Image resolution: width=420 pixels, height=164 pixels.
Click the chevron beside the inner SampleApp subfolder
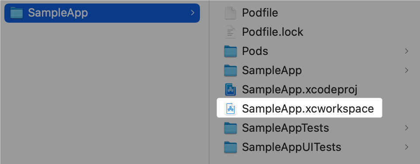pyautogui.click(x=406, y=70)
